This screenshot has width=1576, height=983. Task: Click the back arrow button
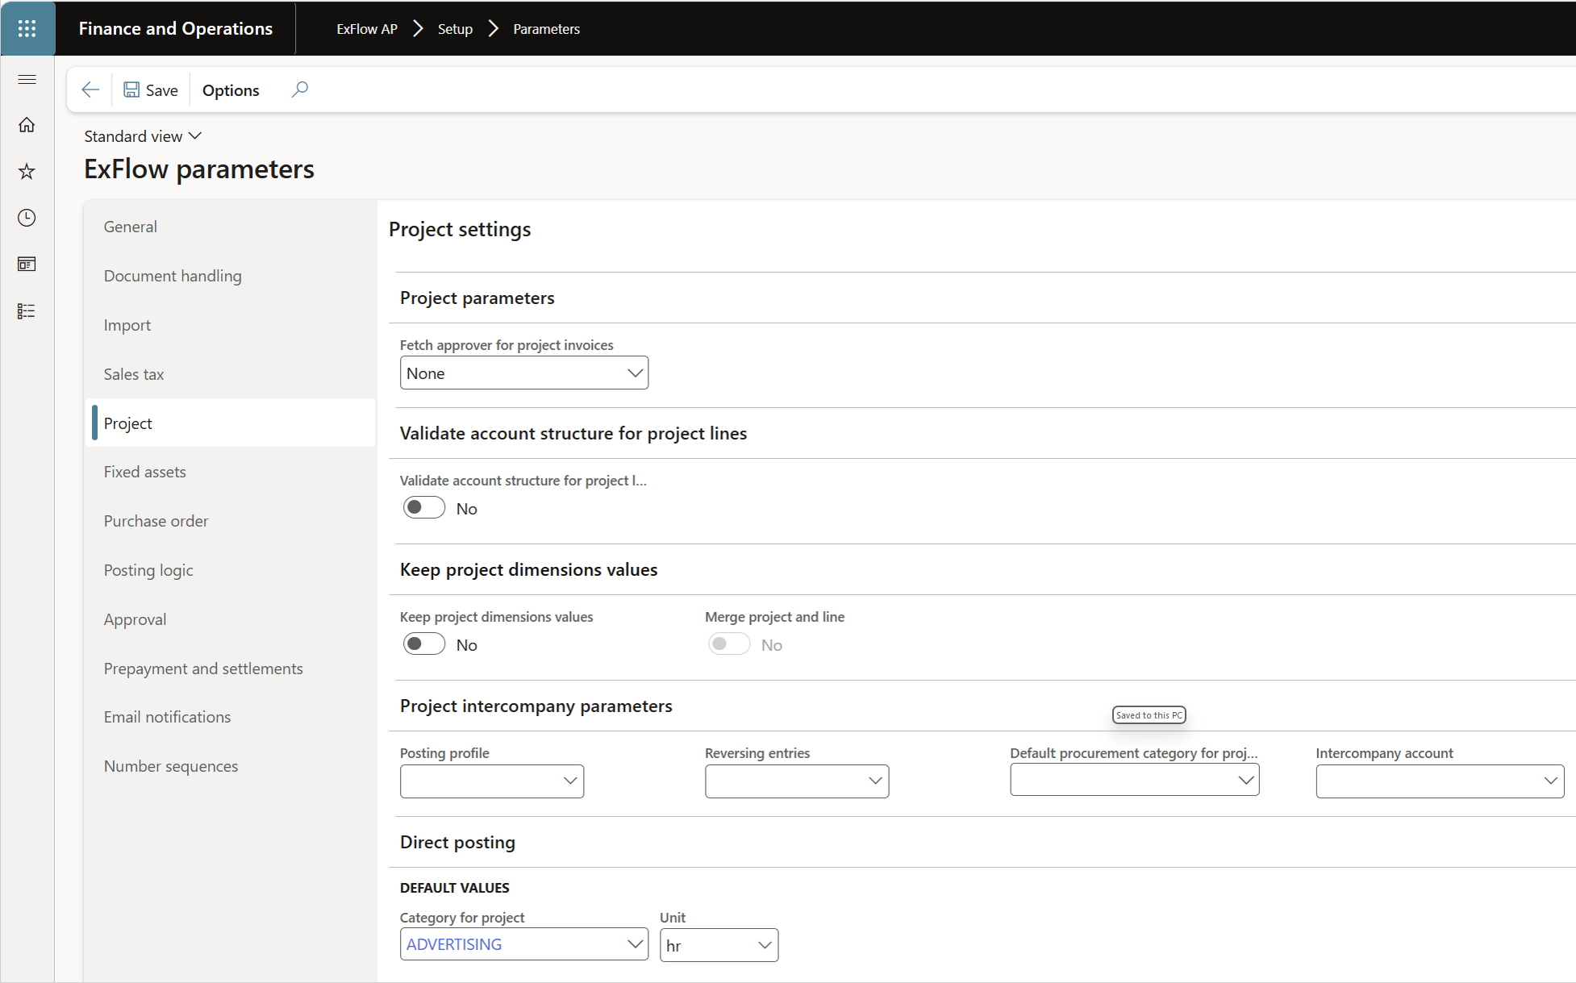90,90
